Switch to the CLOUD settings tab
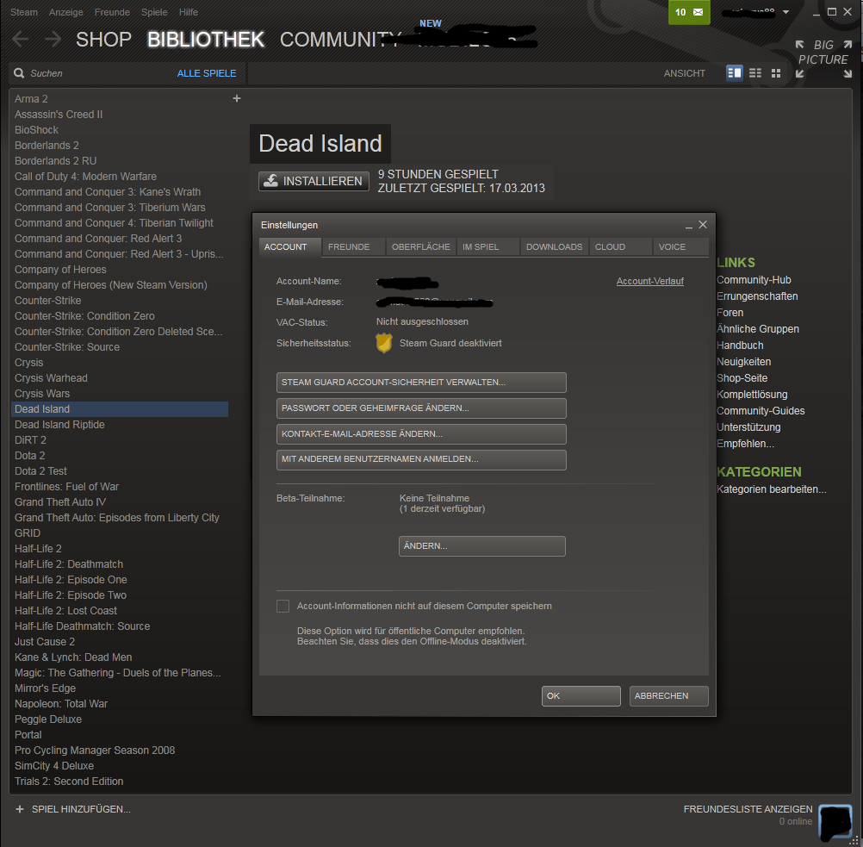Viewport: 863px width, 847px height. [621, 247]
